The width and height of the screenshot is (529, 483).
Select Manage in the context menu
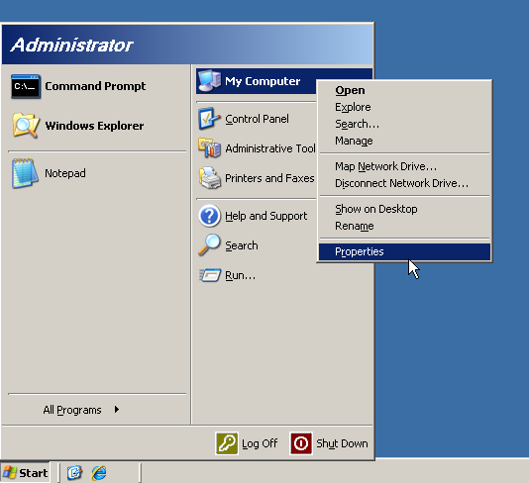404,141
